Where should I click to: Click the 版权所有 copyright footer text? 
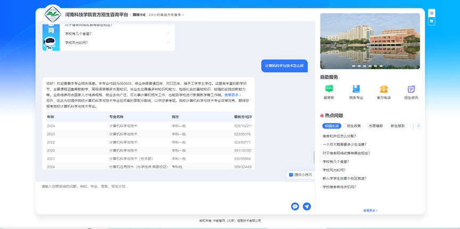point(230,221)
